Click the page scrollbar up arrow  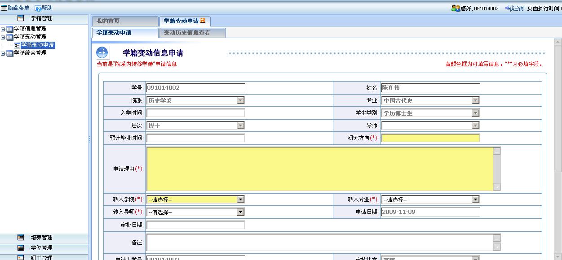(x=558, y=43)
